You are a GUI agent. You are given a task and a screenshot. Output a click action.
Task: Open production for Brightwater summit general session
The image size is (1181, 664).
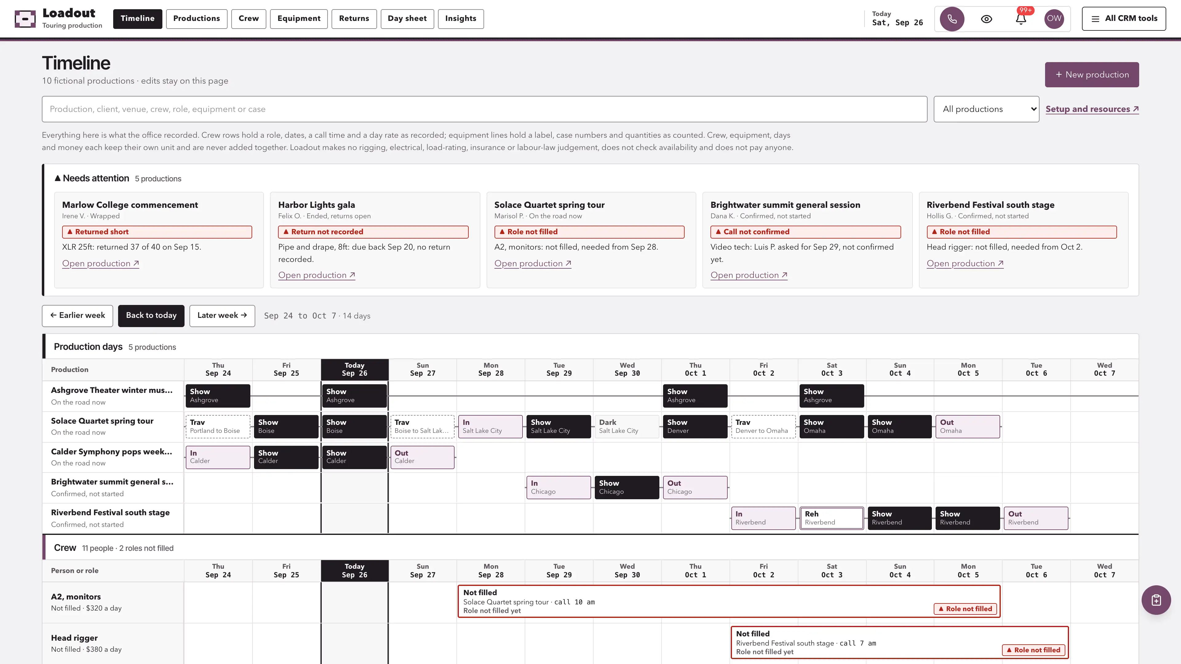(x=749, y=275)
